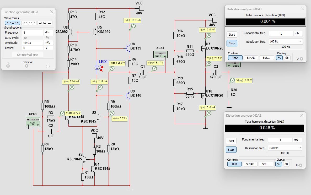Open Set... options in XDA2
This screenshot has width=311, height=195.
tap(266, 164)
